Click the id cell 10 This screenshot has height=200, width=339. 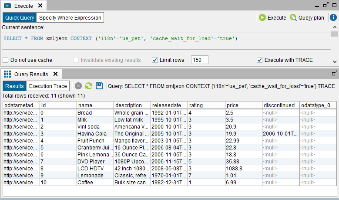coord(58,183)
